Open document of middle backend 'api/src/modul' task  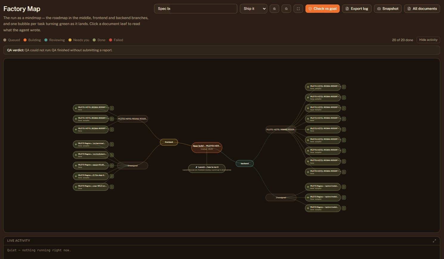344,197
